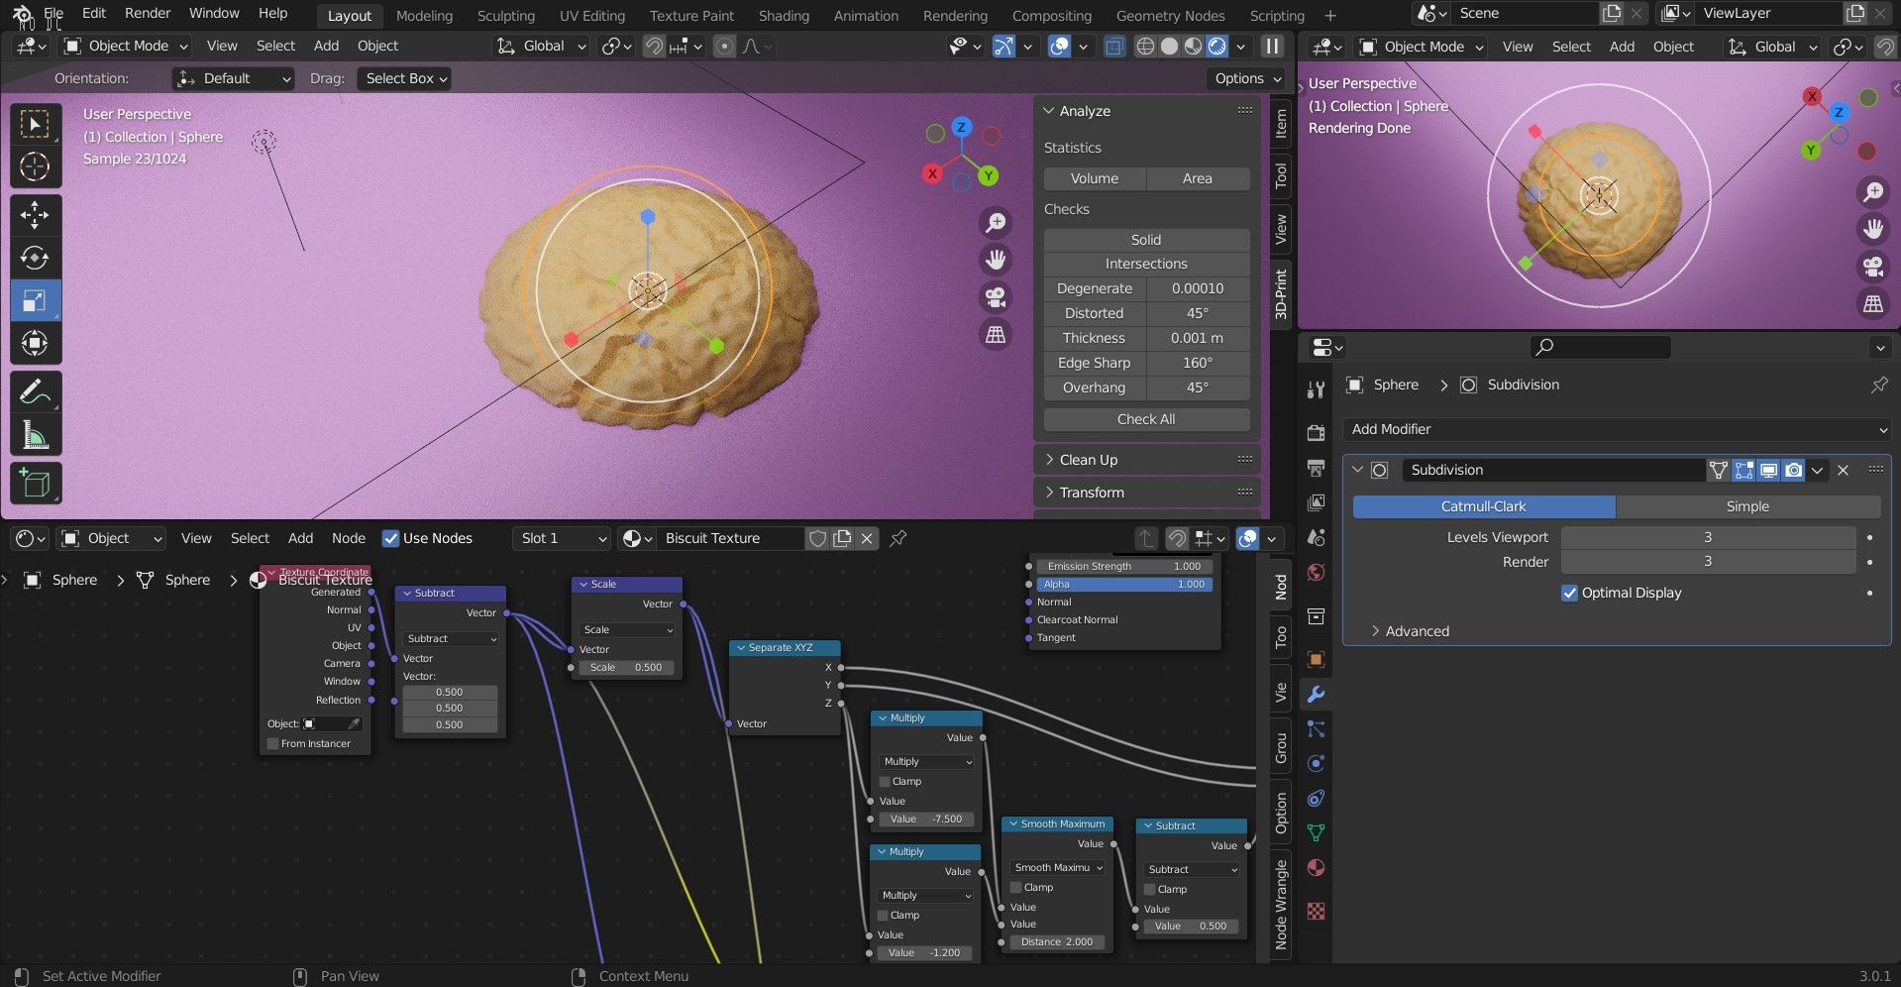Adjust Levels Viewport field
1901x987 pixels.
[1708, 537]
